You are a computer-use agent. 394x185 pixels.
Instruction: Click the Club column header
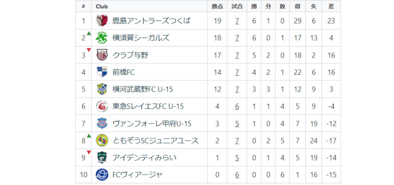102,7
